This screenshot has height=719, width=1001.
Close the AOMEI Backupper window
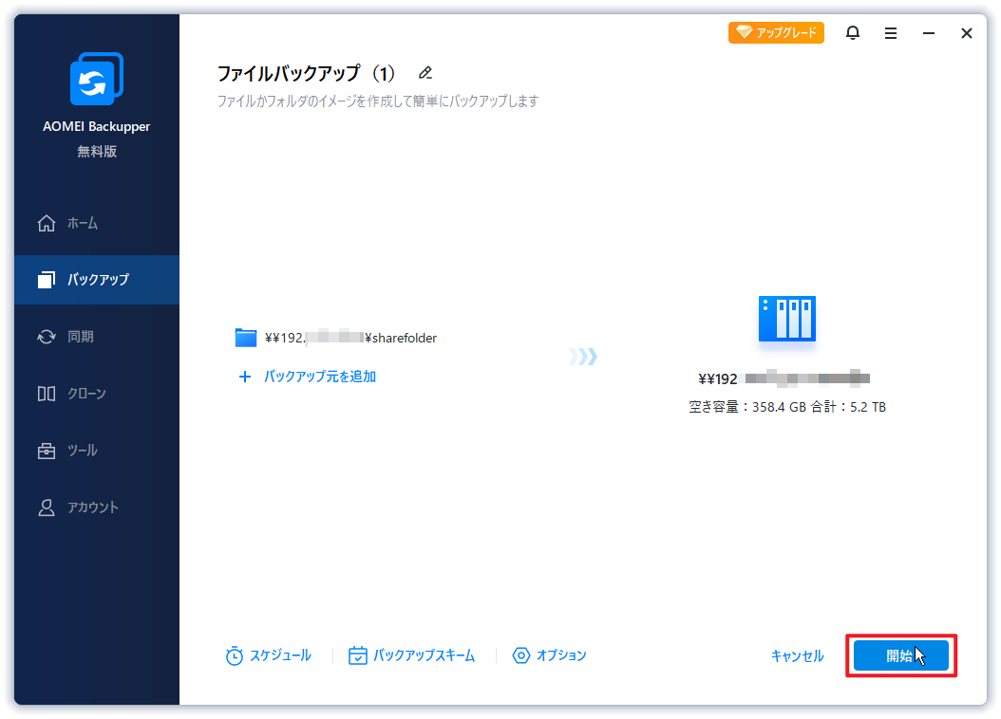point(967,33)
